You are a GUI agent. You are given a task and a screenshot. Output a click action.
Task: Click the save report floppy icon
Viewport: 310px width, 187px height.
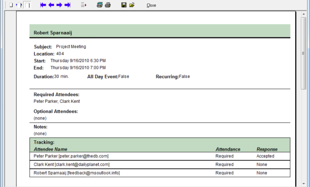tap(124, 5)
